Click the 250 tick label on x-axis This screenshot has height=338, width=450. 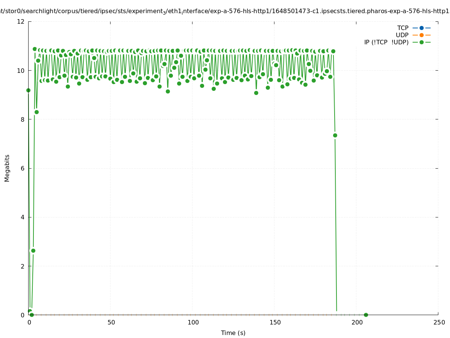point(438,323)
